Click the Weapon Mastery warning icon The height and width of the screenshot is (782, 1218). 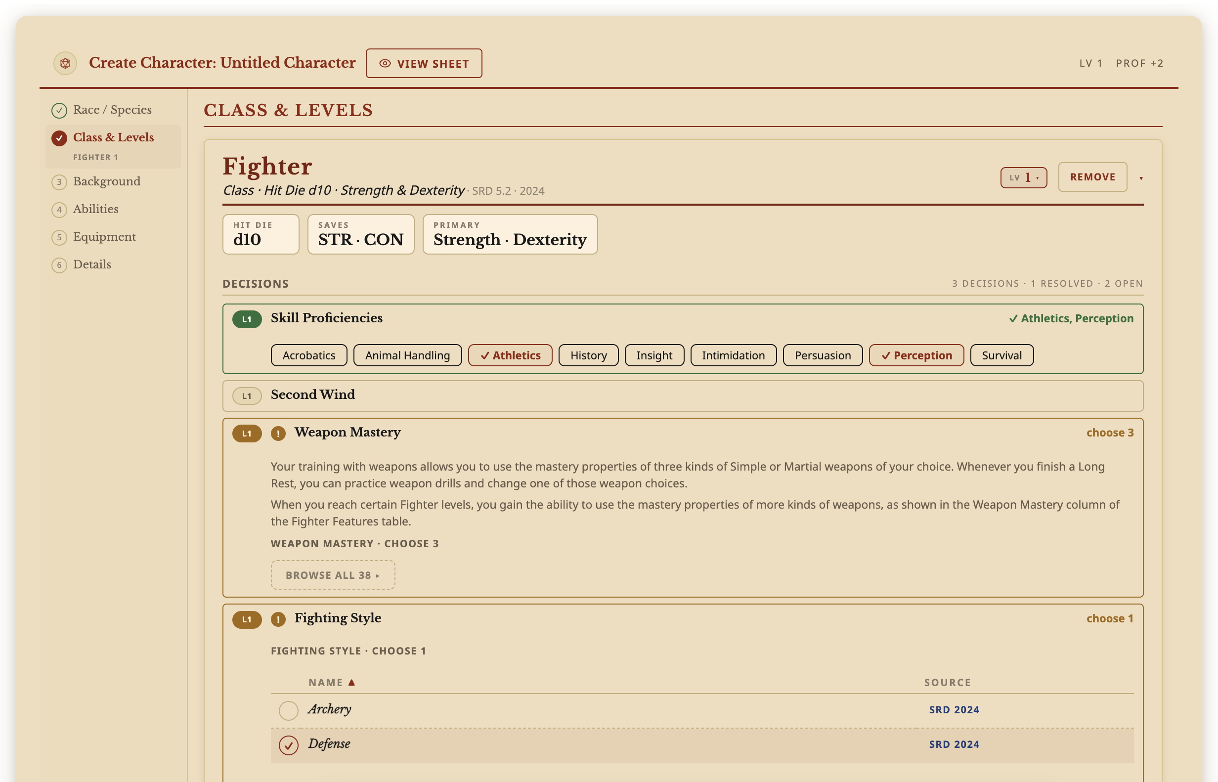point(278,434)
